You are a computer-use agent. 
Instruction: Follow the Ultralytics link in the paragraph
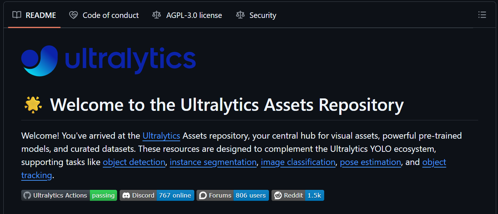(x=161, y=136)
